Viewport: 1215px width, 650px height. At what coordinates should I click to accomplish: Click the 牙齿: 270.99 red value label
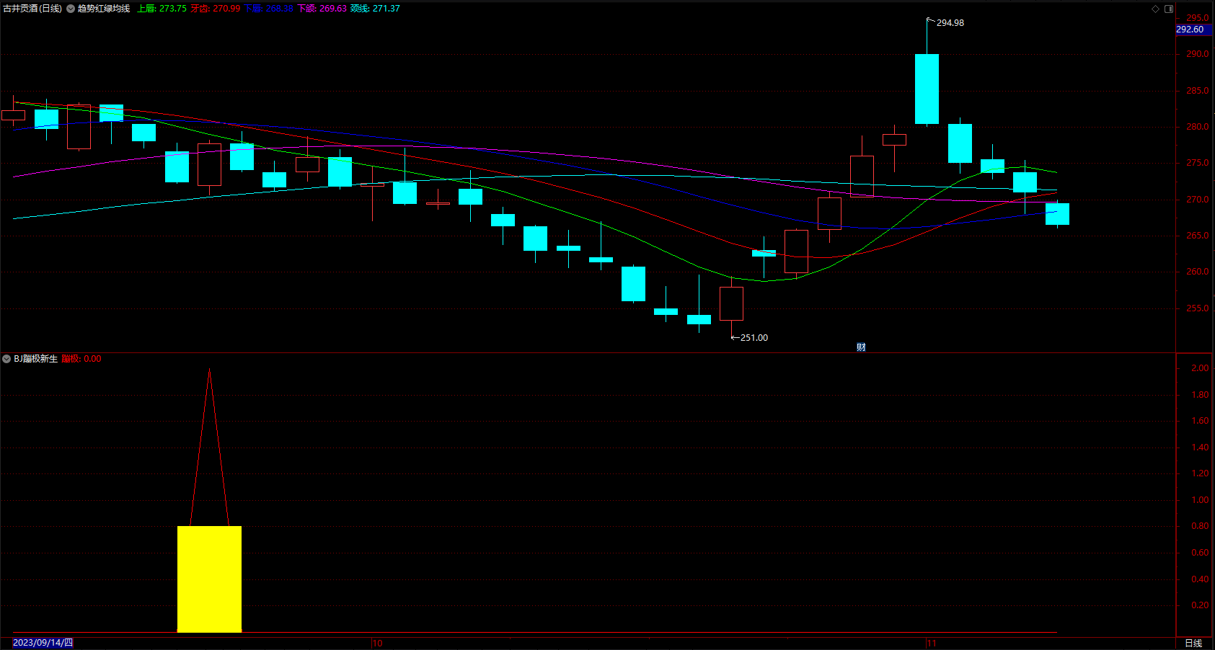[x=216, y=9]
